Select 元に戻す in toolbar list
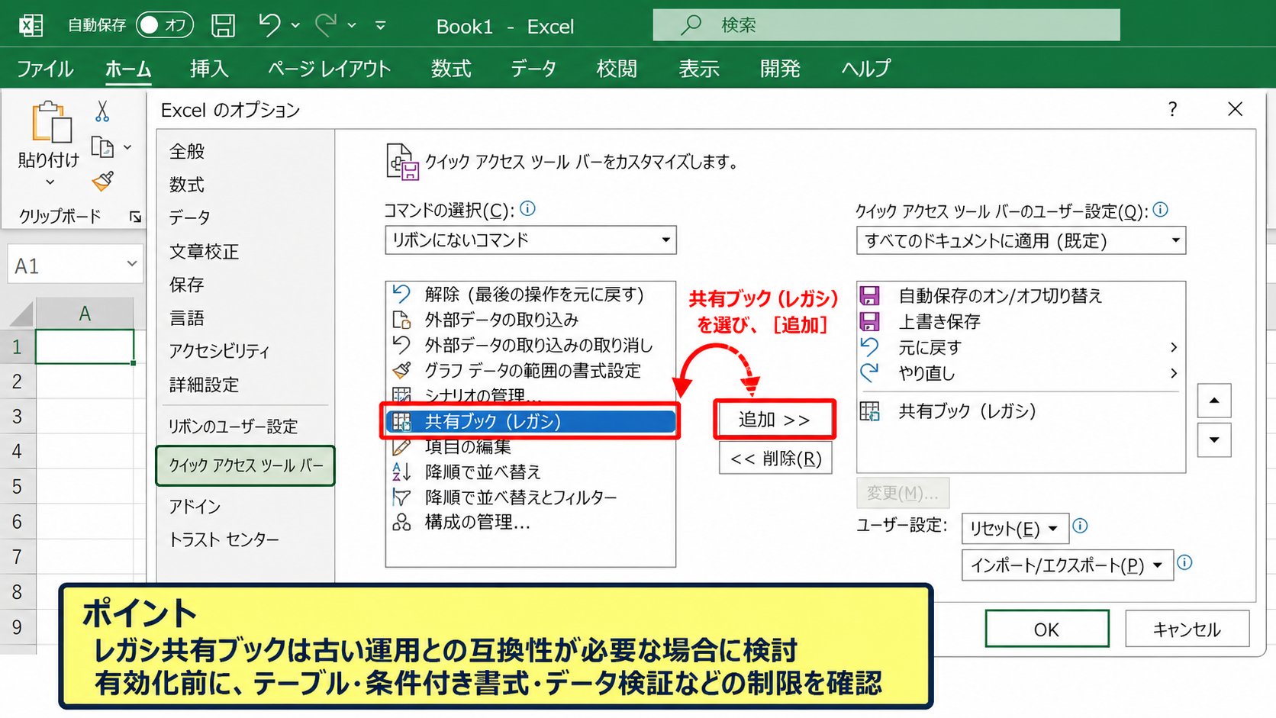The width and height of the screenshot is (1276, 718). point(1020,347)
